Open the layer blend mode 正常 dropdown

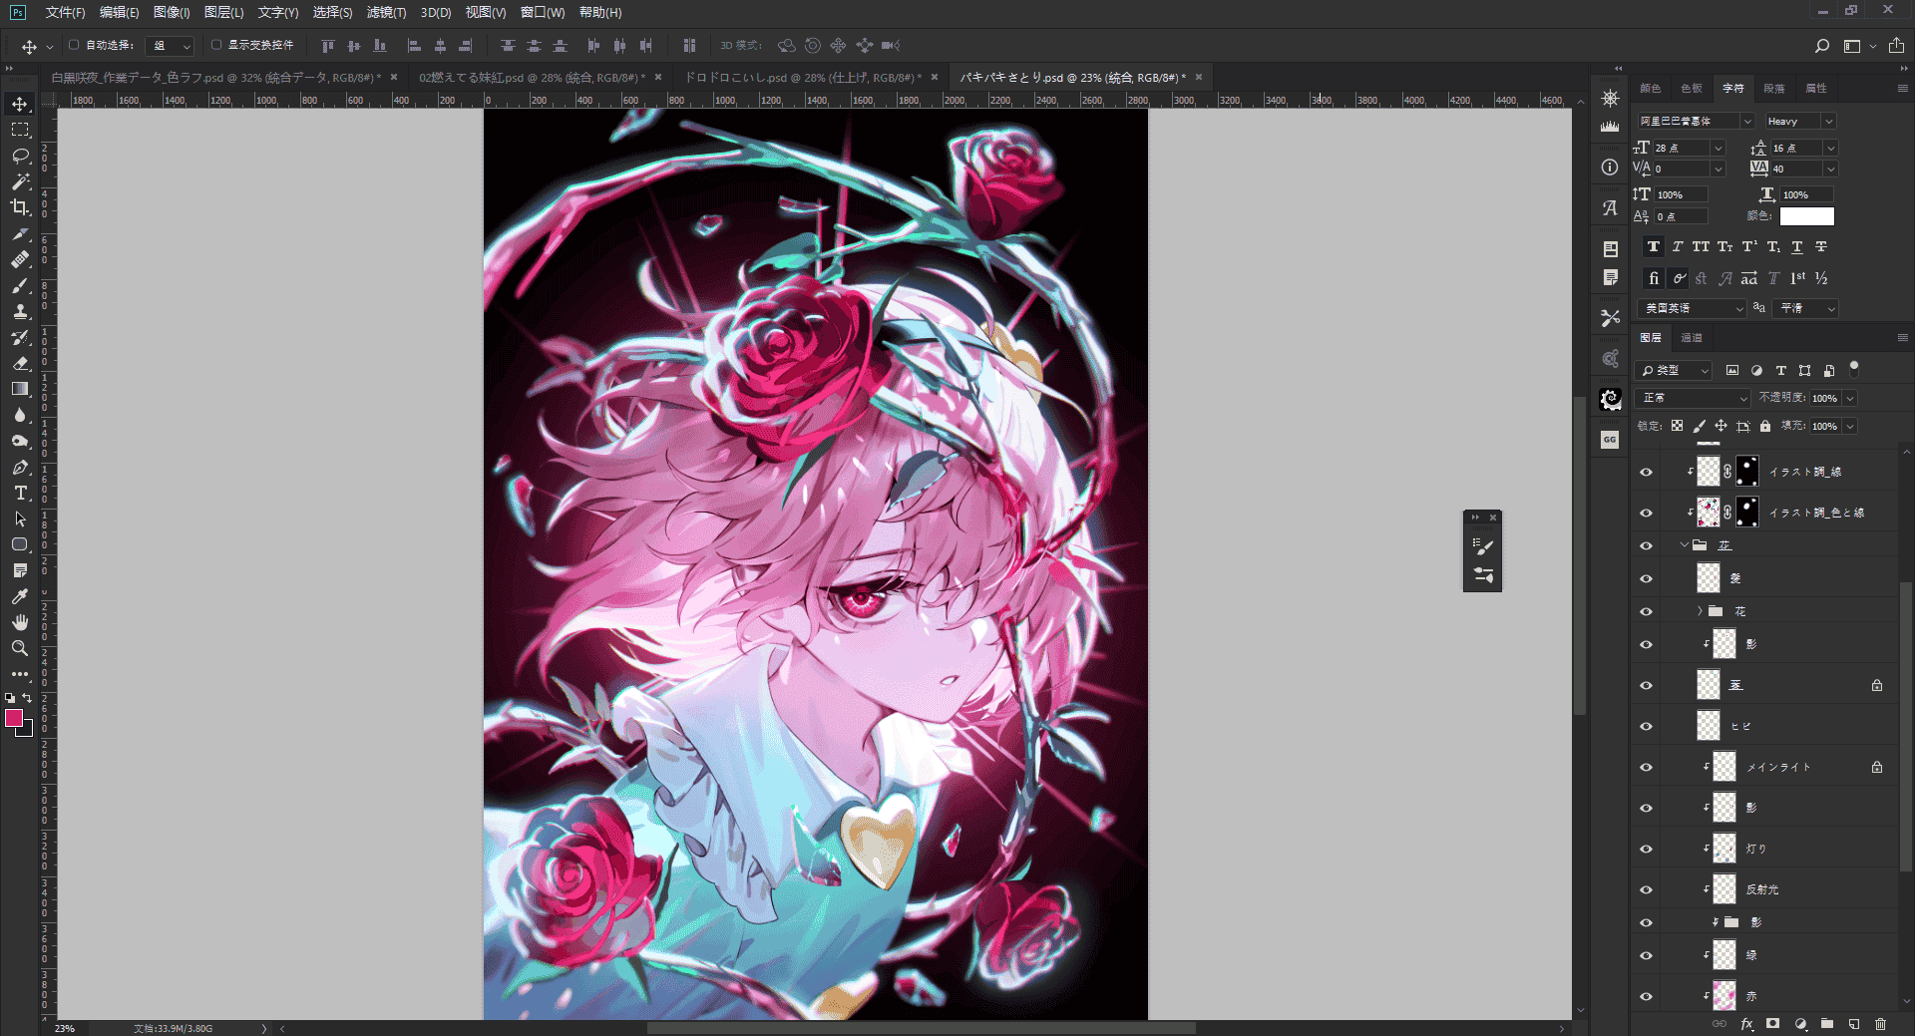[x=1694, y=398]
